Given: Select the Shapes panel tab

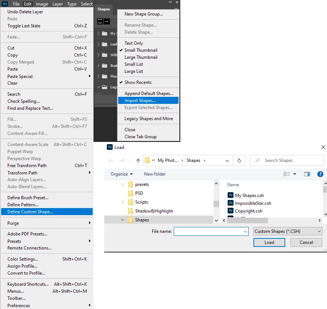Looking at the screenshot, I should point(103,9).
